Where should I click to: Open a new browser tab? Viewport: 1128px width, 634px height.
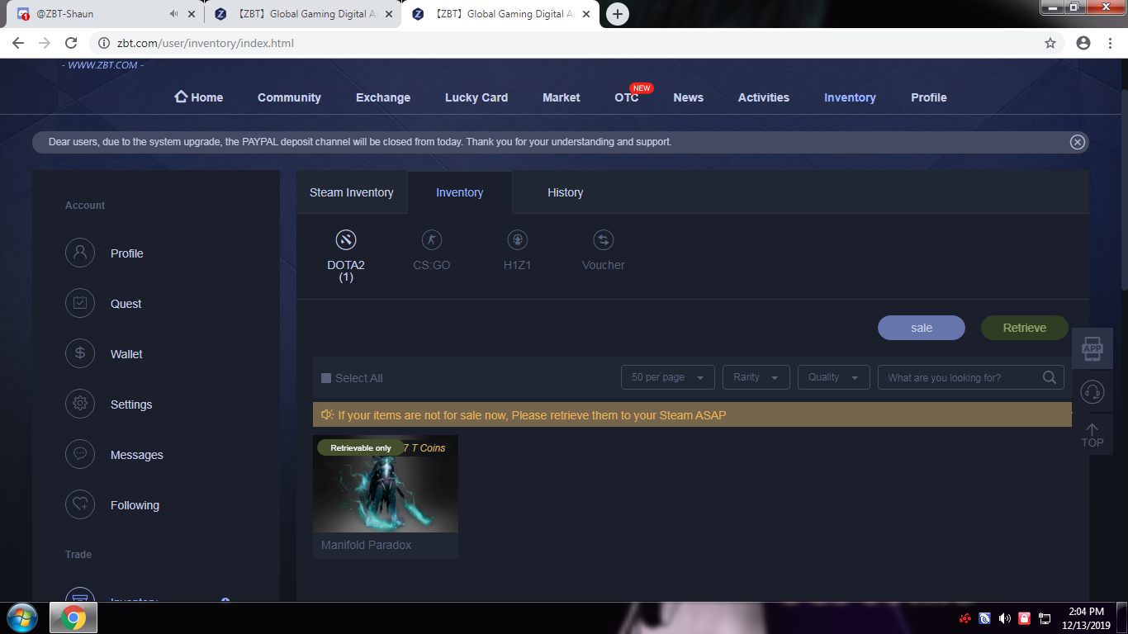pos(617,14)
